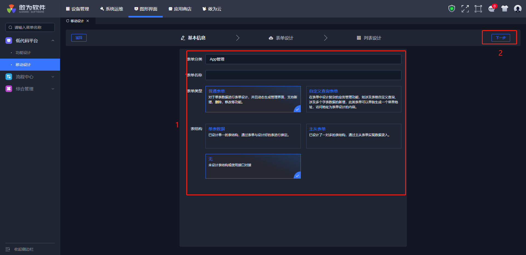Close the 移动设计 tab
This screenshot has height=255, width=526.
coord(88,21)
